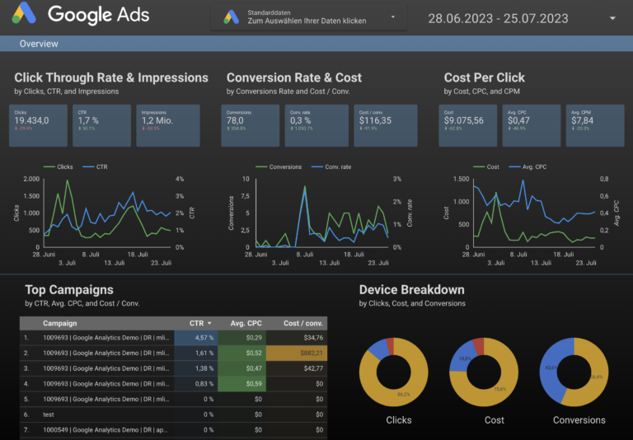Toggle the CTR legend entry
Viewport: 633px width, 440px height.
96,166
